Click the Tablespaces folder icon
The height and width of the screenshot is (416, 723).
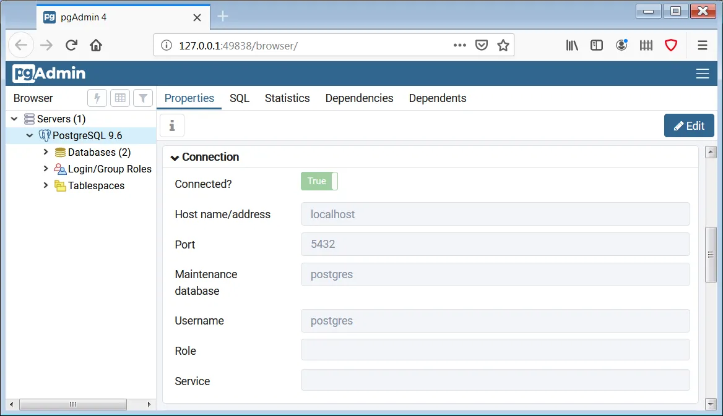(x=60, y=185)
